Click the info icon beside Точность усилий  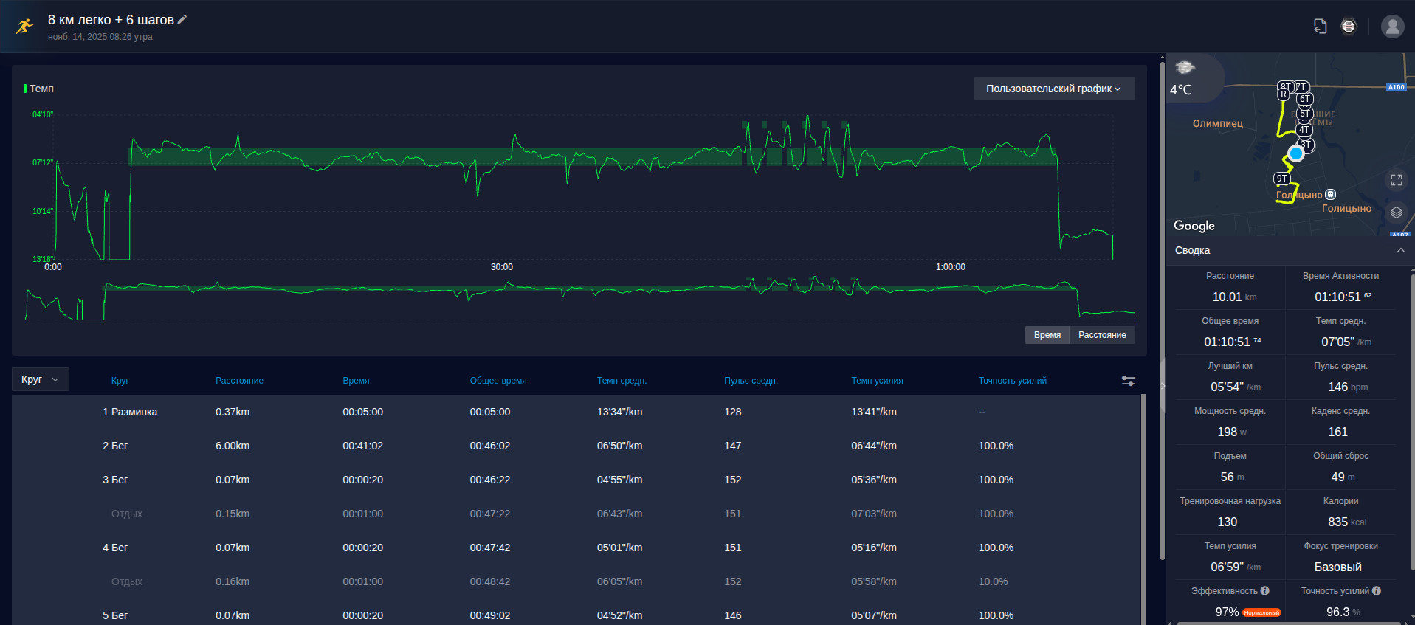click(1376, 591)
